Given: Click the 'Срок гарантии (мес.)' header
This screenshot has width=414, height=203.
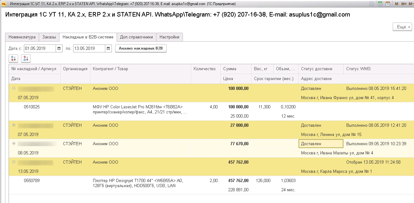Looking at the screenshot, I should tap(275, 79).
